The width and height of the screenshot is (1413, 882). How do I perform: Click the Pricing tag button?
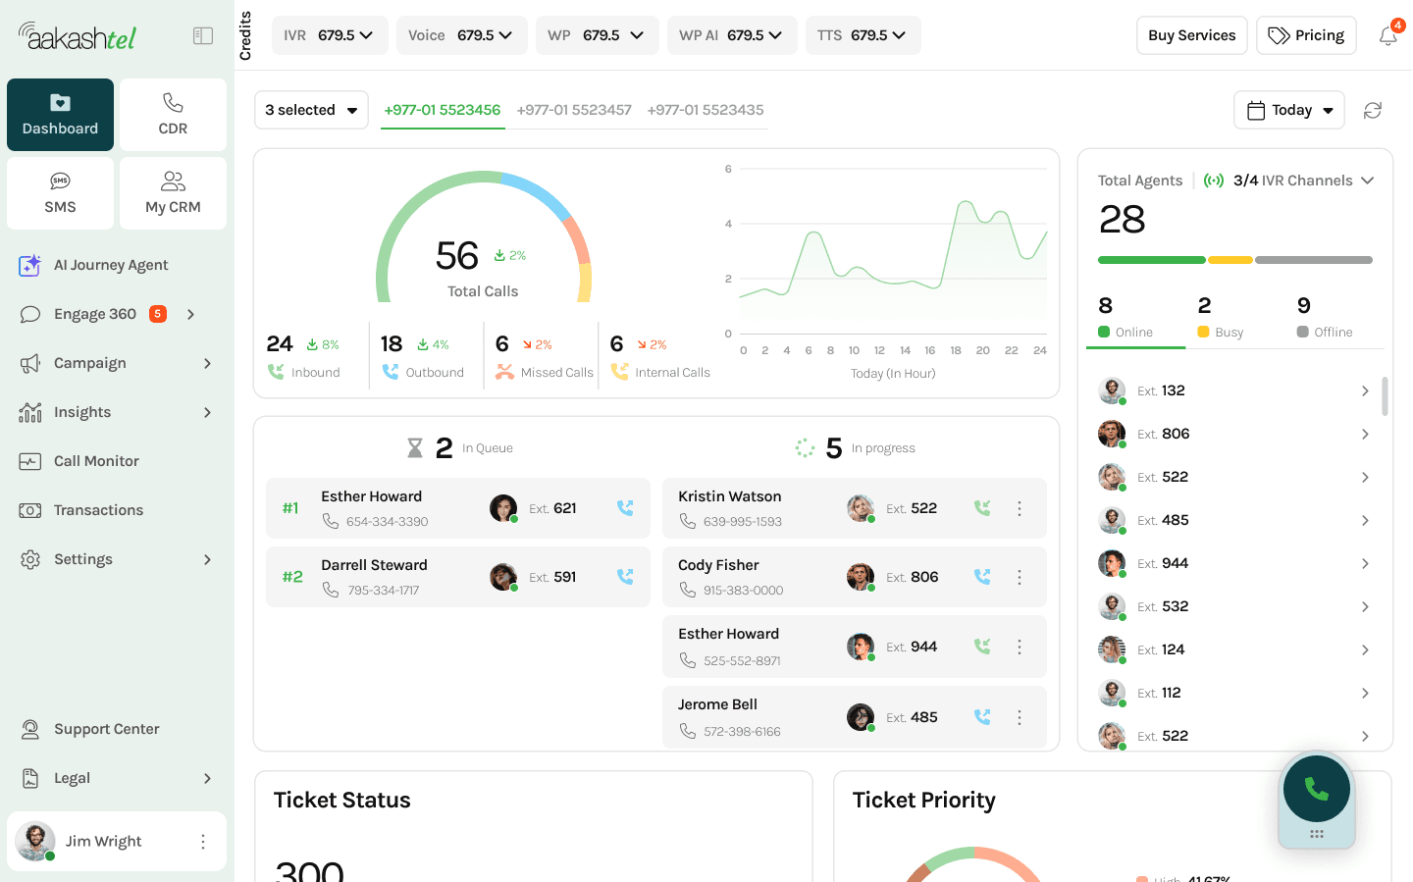click(x=1306, y=35)
